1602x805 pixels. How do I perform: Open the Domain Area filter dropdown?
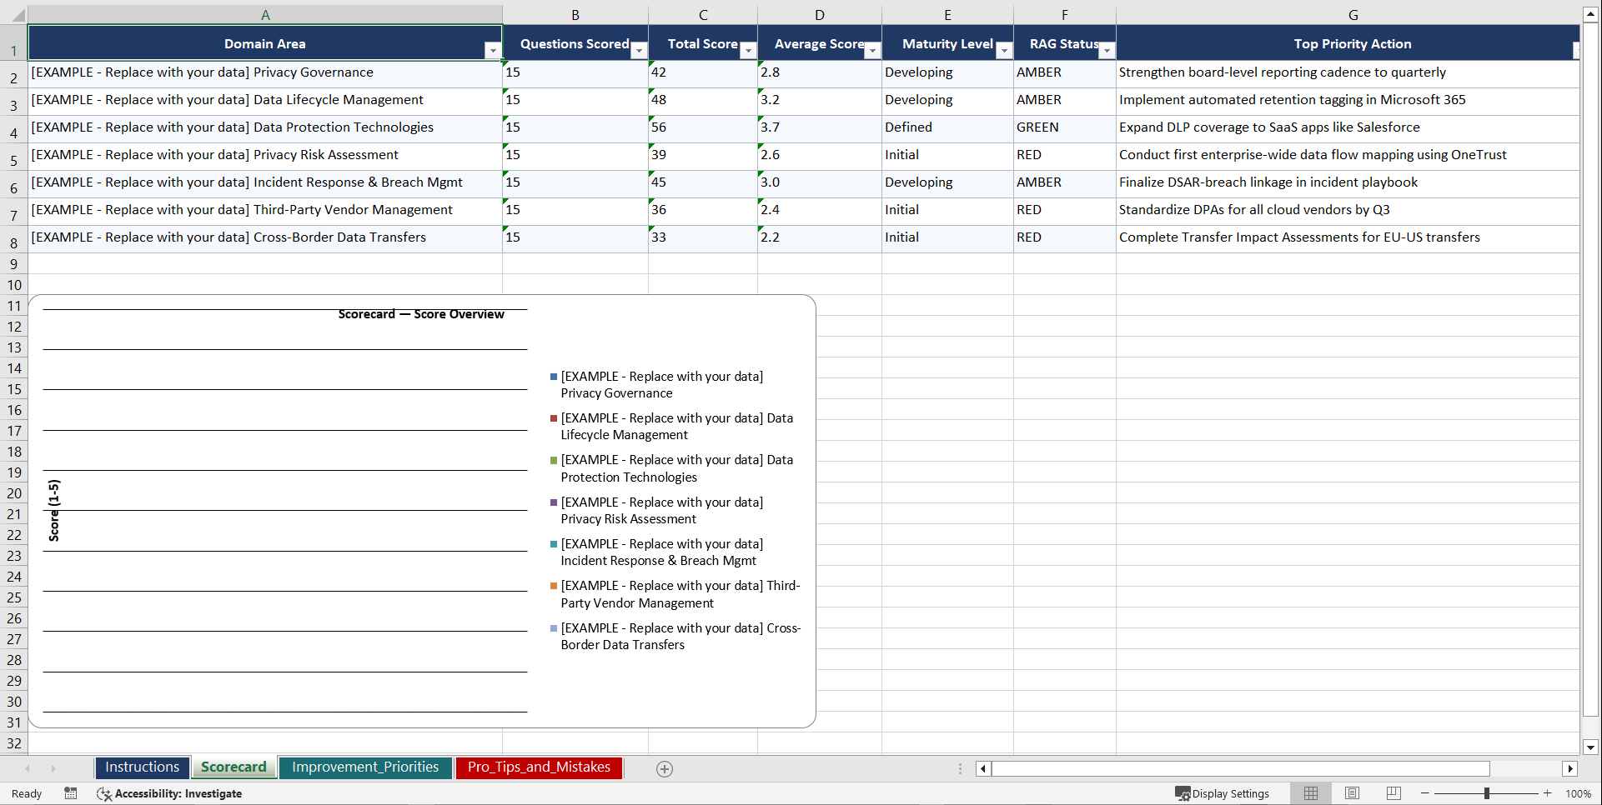(x=494, y=51)
